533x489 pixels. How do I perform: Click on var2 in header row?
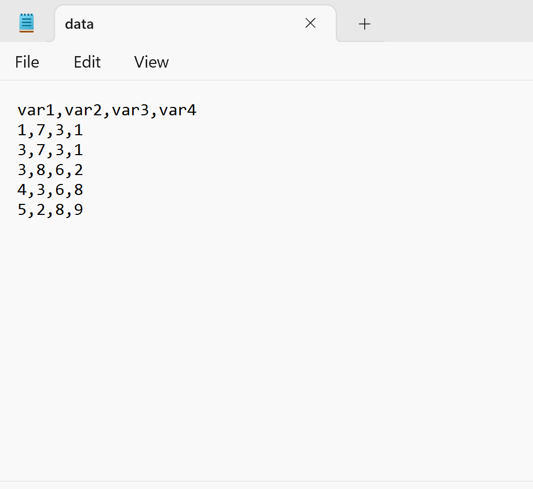point(83,111)
